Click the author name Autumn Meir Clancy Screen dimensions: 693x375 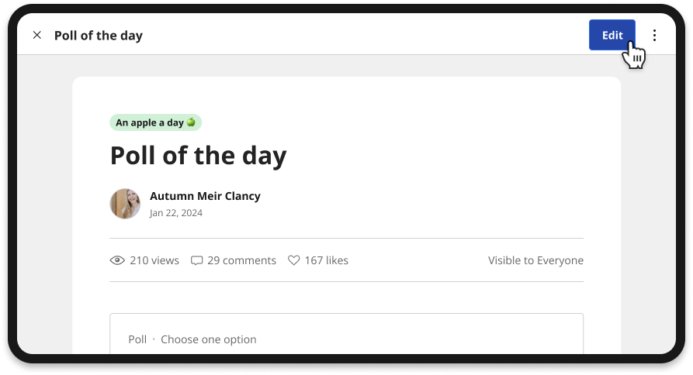[205, 196]
